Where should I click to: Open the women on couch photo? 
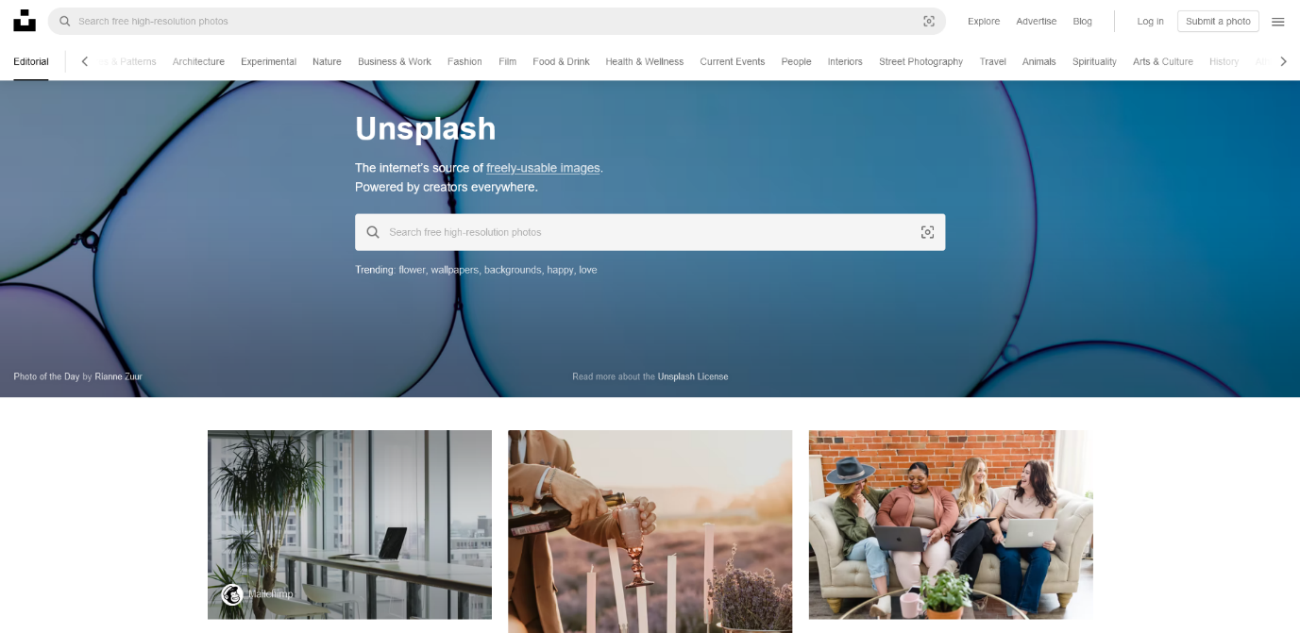point(951,525)
